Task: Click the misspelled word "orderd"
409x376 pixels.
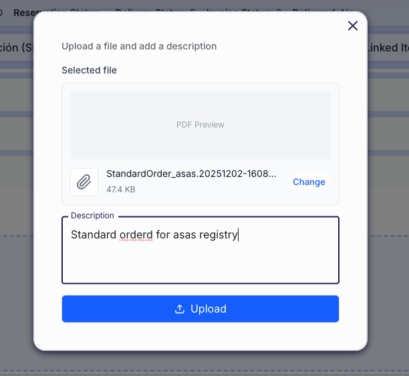Action: point(137,235)
